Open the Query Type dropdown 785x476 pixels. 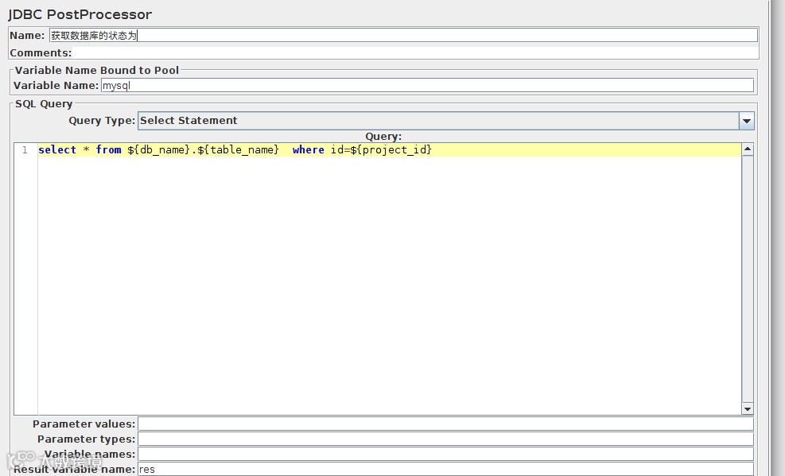[x=445, y=121]
